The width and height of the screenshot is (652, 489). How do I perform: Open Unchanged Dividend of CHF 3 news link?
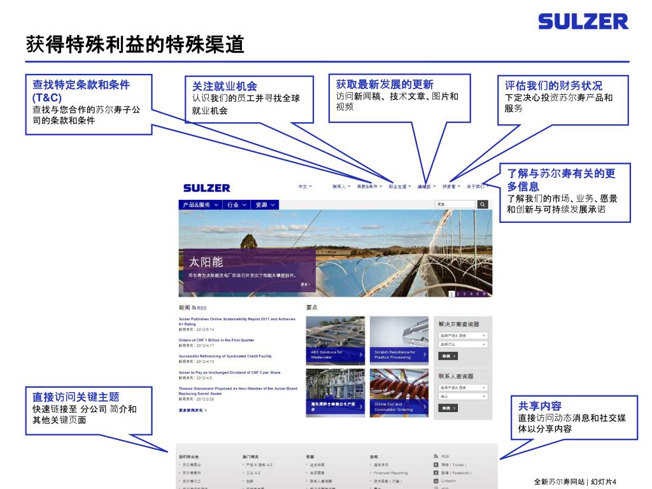pyautogui.click(x=229, y=372)
